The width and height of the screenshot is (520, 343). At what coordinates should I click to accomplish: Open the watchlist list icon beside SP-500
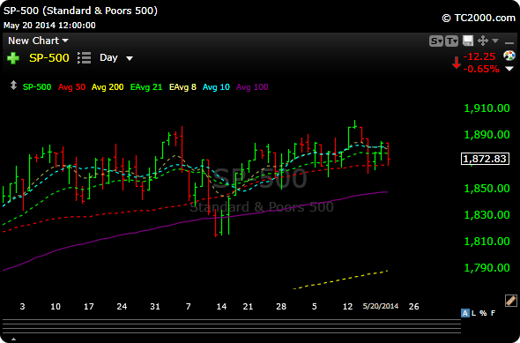pyautogui.click(x=85, y=57)
